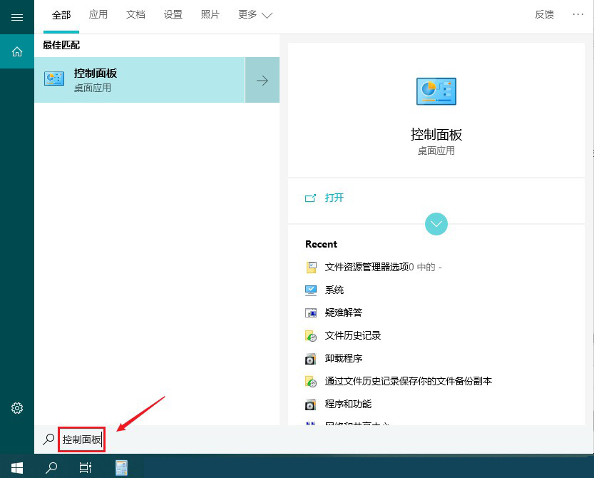Open the calculator app on taskbar

pyautogui.click(x=121, y=468)
